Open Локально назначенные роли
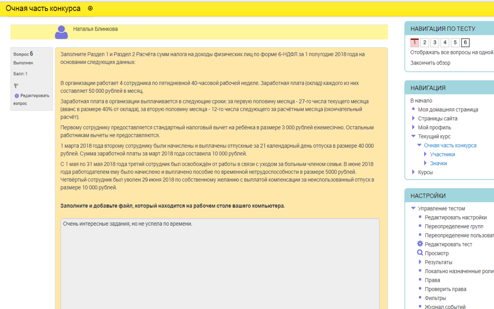This screenshot has width=494, height=309. tap(459, 271)
